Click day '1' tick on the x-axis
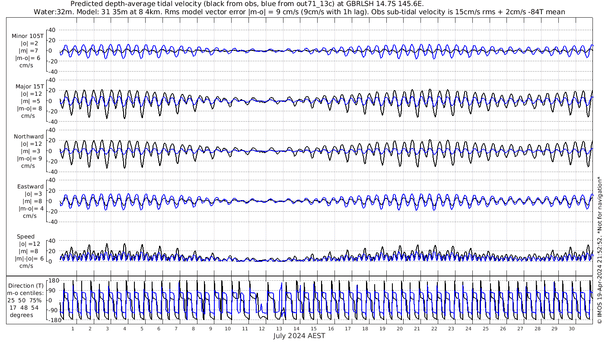The width and height of the screenshot is (605, 345). [73, 329]
